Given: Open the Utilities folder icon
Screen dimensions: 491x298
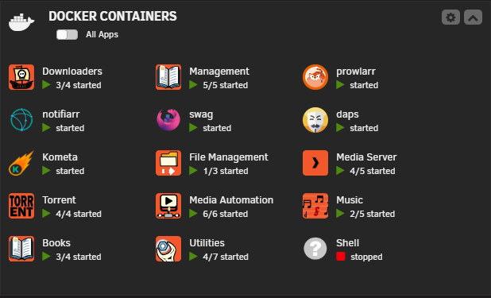Looking at the screenshot, I should (x=168, y=249).
